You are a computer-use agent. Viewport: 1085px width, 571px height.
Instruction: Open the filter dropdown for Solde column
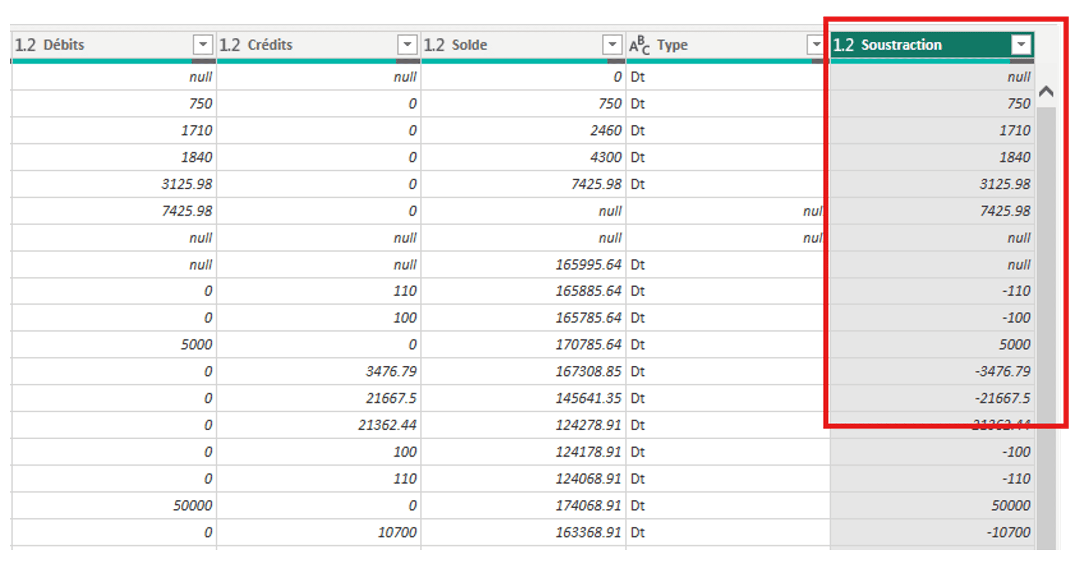point(612,44)
